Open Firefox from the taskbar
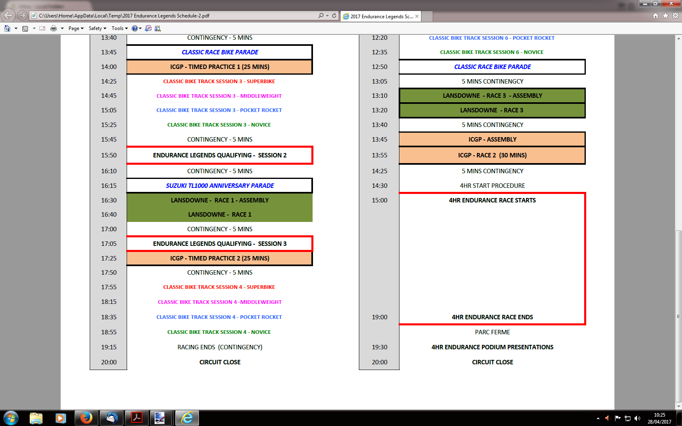The height and width of the screenshot is (426, 682). [86, 418]
